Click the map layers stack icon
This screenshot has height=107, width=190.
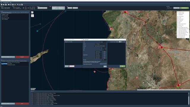pyautogui.click(x=32, y=16)
